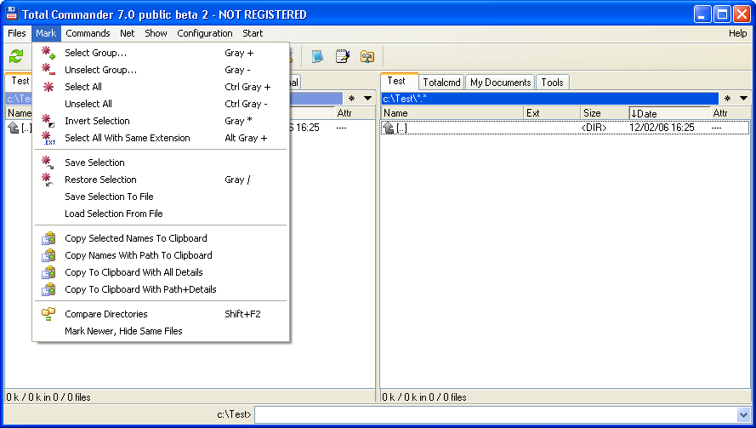Screen dimensions: 756x428
Task: Open the Start menu in menu bar
Action: pyautogui.click(x=253, y=33)
